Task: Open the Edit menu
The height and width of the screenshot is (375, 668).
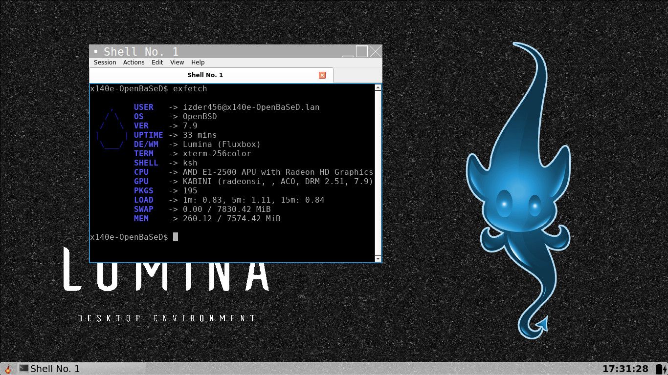Action: (x=157, y=62)
